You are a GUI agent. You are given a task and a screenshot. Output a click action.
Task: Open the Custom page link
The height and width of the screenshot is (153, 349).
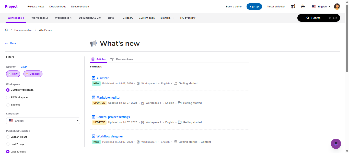[x=147, y=18]
